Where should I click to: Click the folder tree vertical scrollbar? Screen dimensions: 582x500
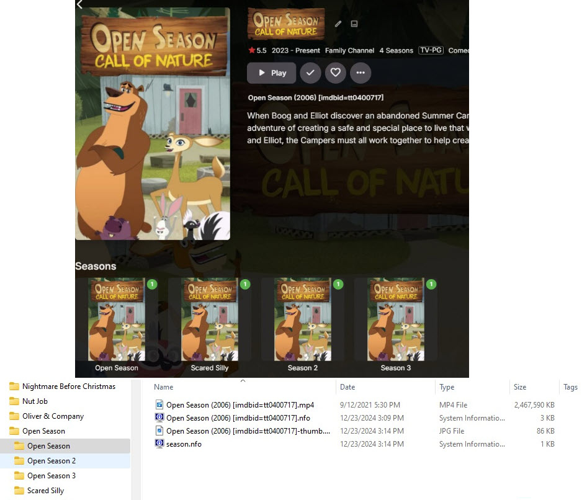click(137, 439)
